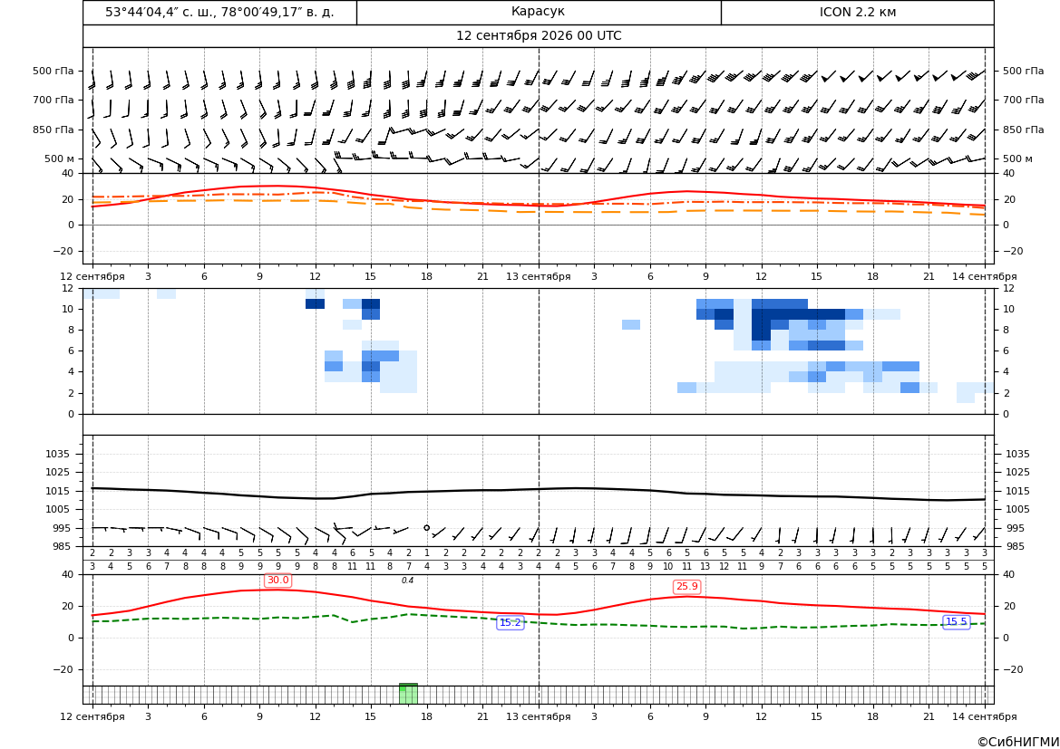This screenshot has height=749, width=1060.
Task: Click the 700 гПа label on right axis
Action: (1024, 100)
